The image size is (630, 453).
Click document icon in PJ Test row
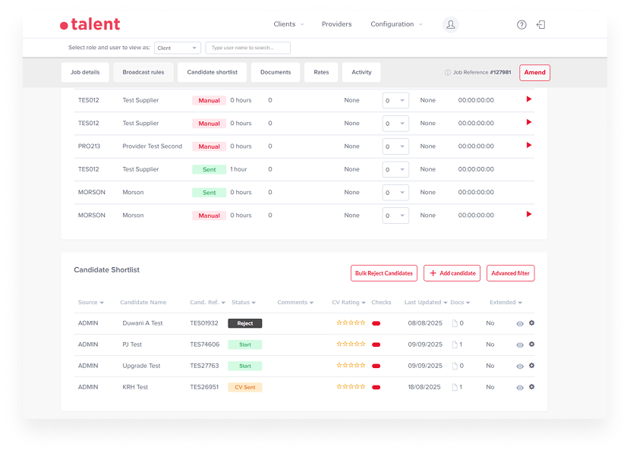pos(455,344)
